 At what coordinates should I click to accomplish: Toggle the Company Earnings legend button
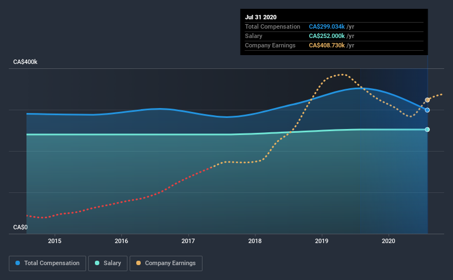point(166,263)
